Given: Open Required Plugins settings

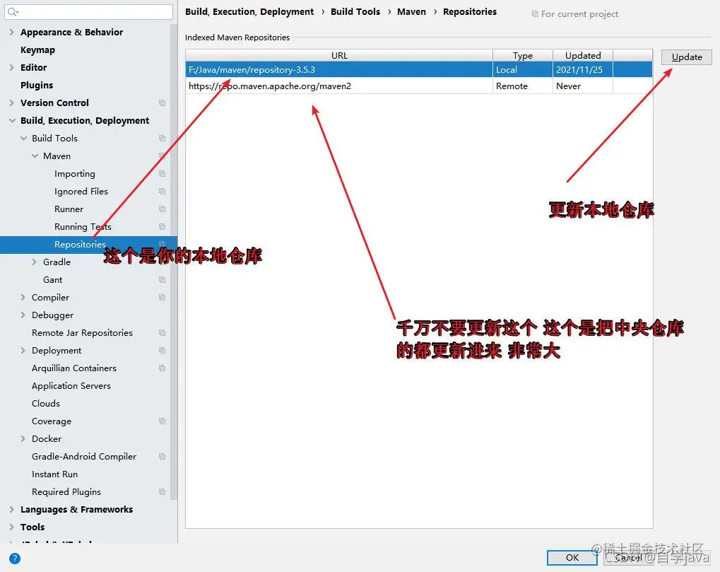Looking at the screenshot, I should pyautogui.click(x=66, y=492).
